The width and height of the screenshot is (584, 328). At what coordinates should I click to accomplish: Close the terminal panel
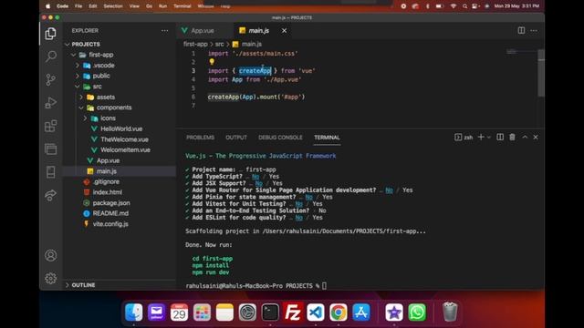point(536,138)
